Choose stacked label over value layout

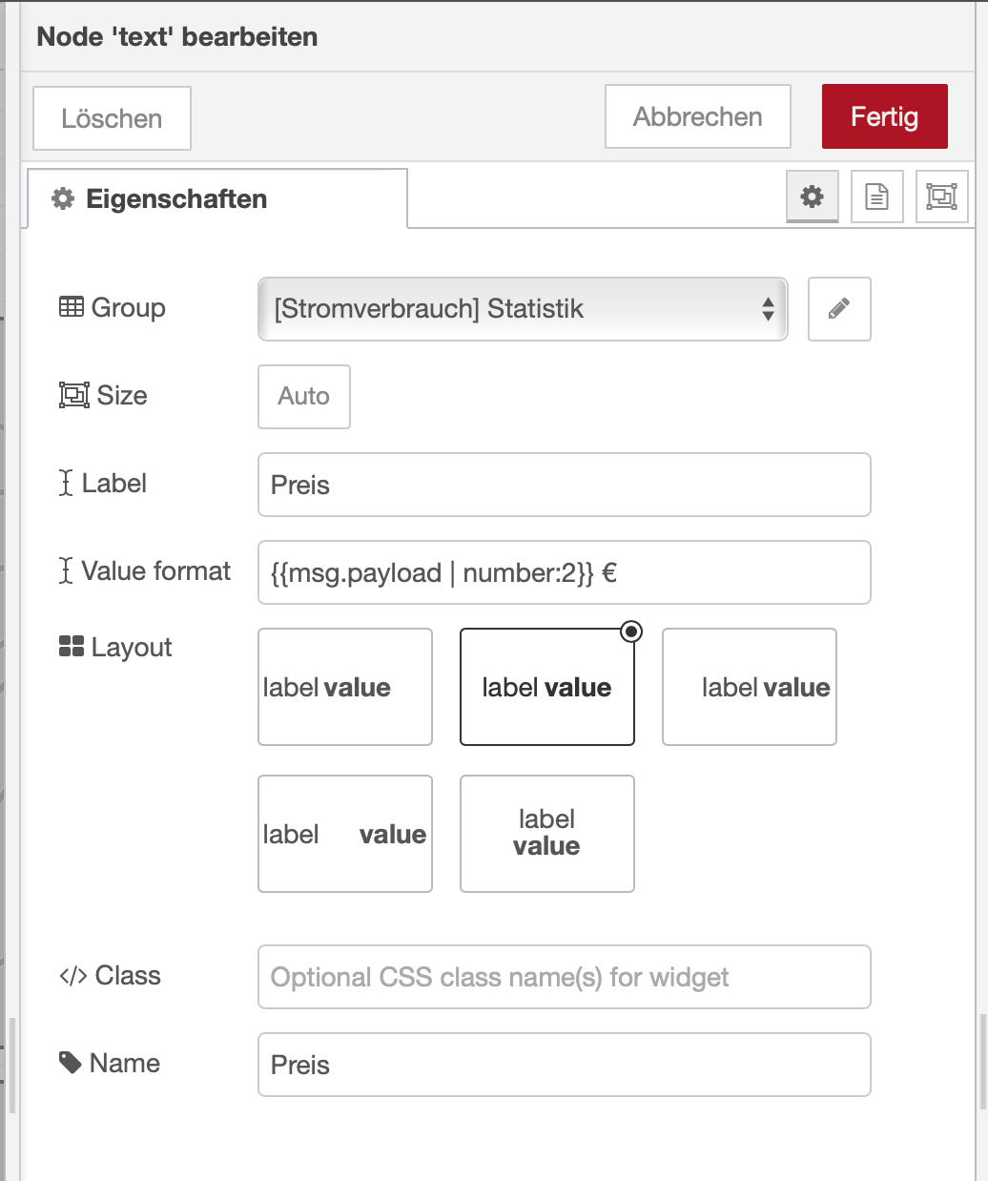(x=546, y=834)
